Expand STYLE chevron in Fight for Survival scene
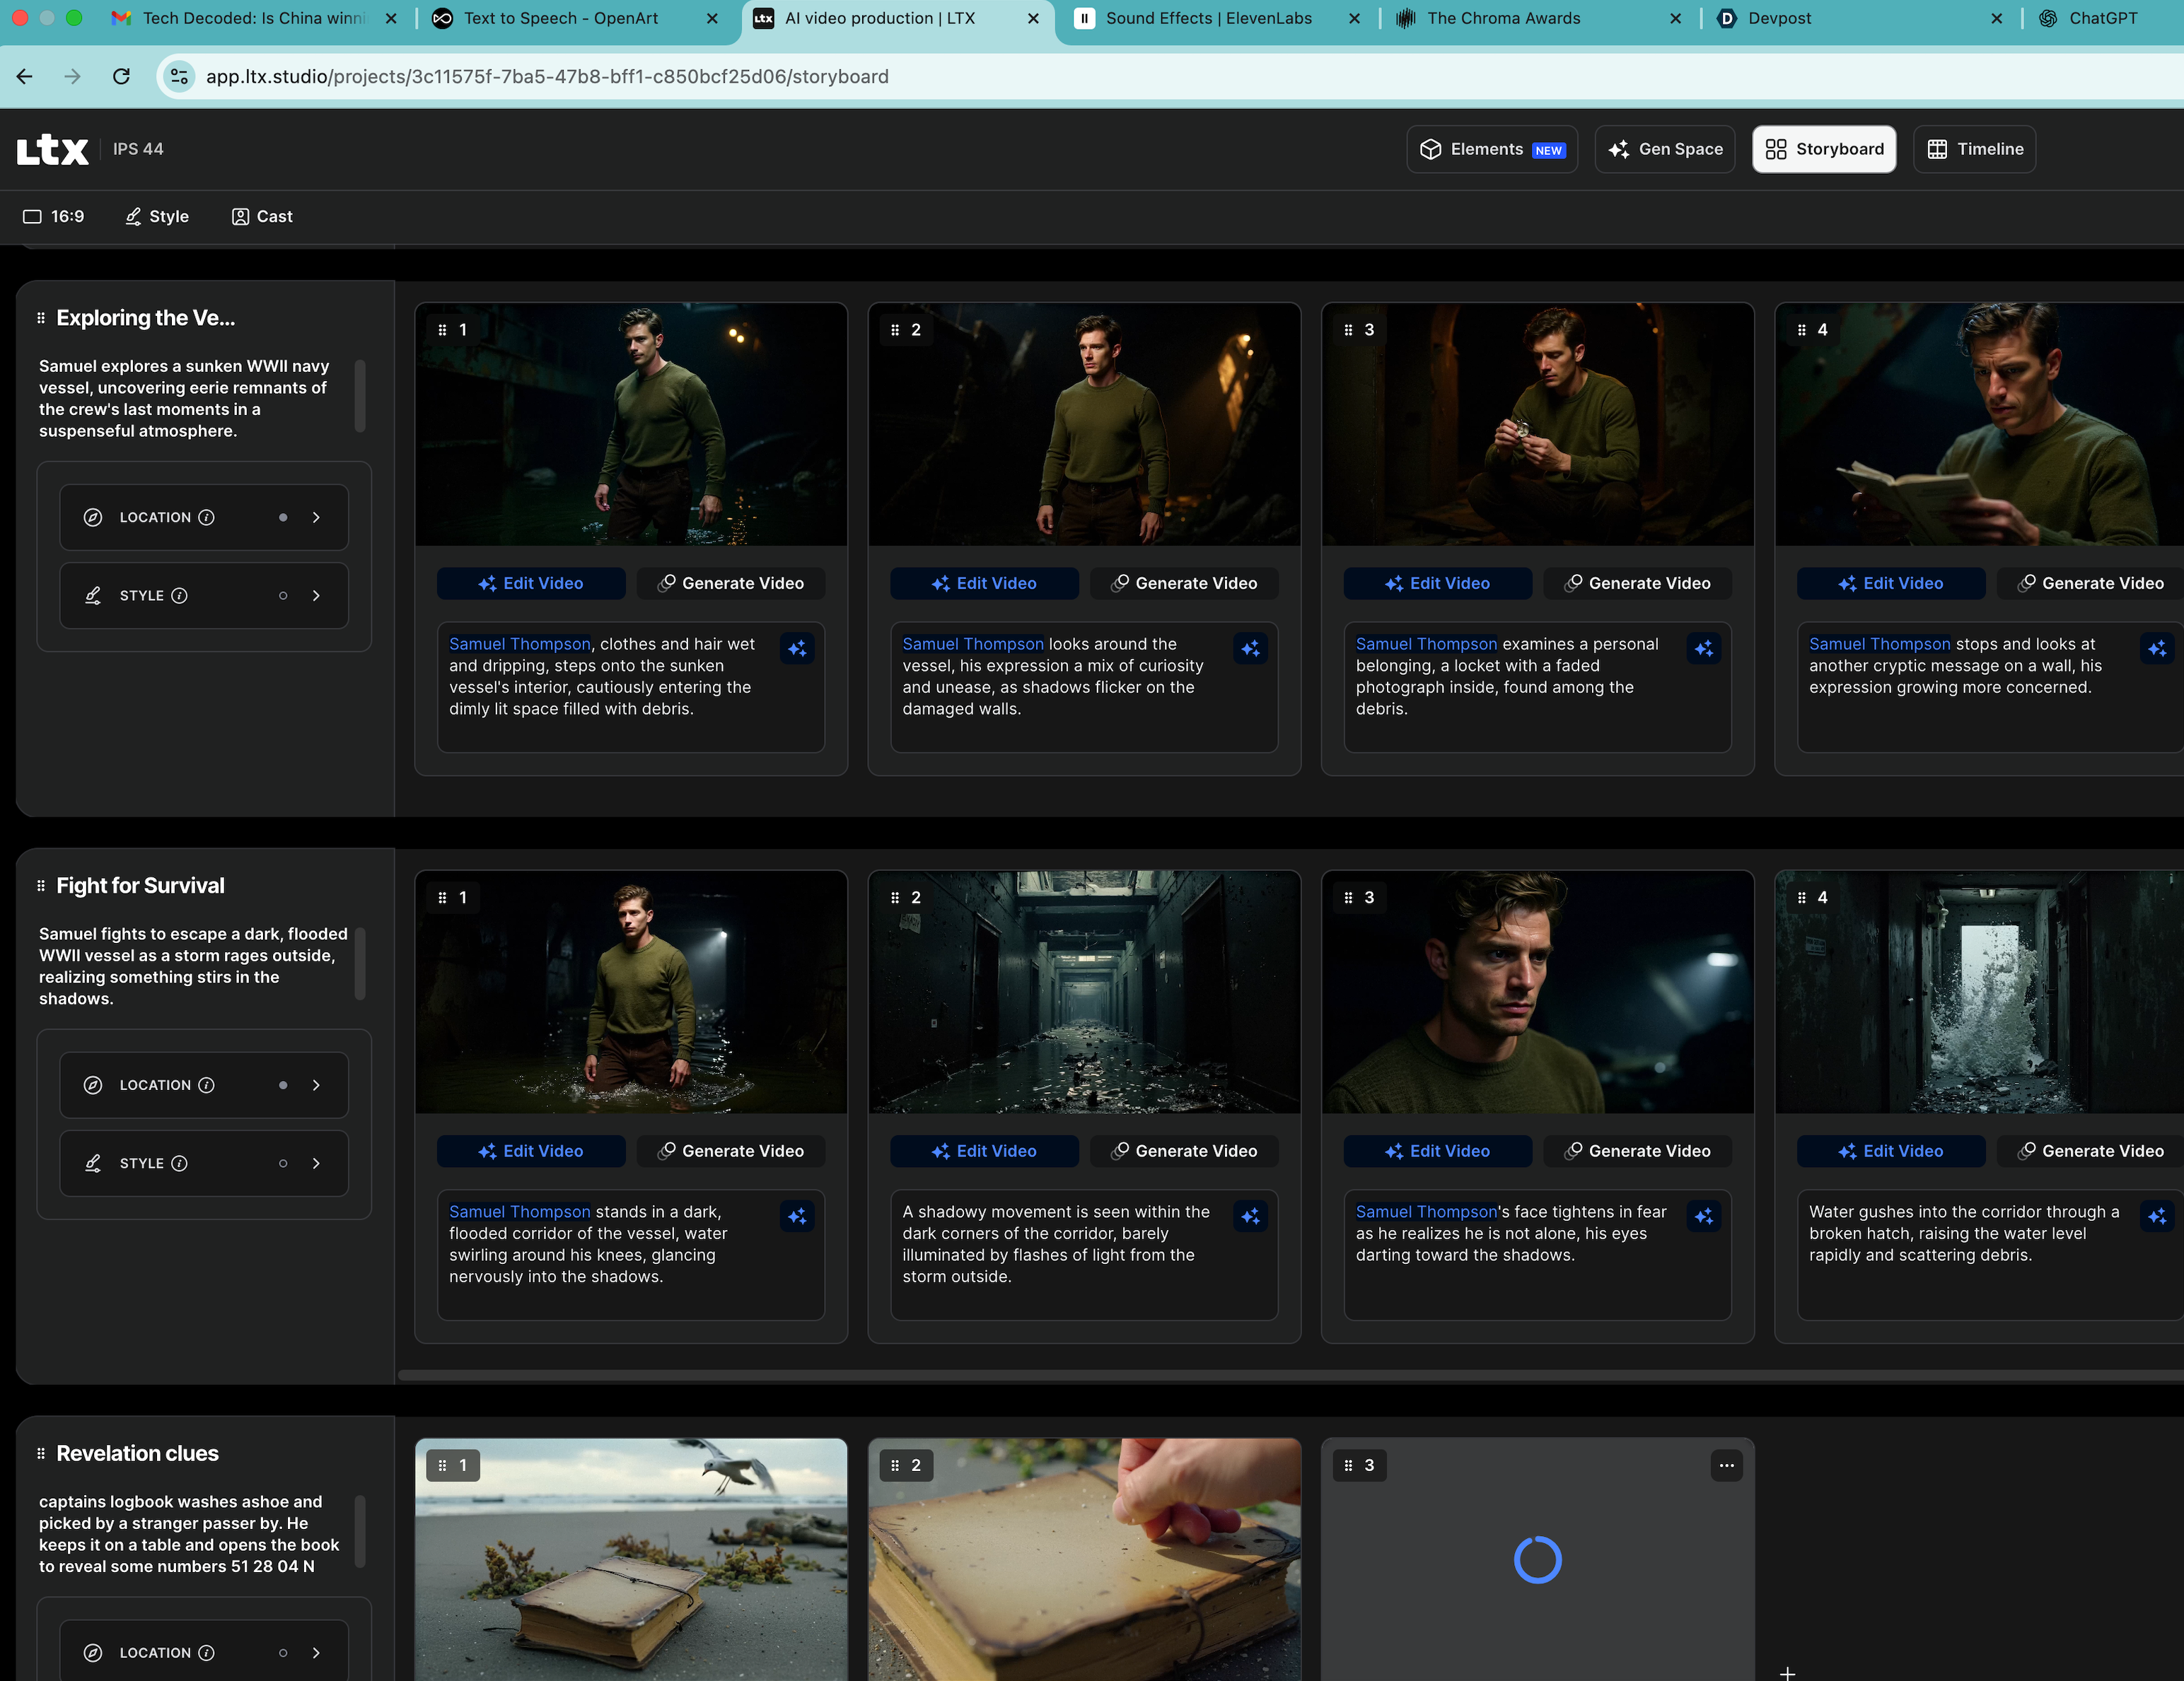The height and width of the screenshot is (1681, 2184). point(316,1164)
